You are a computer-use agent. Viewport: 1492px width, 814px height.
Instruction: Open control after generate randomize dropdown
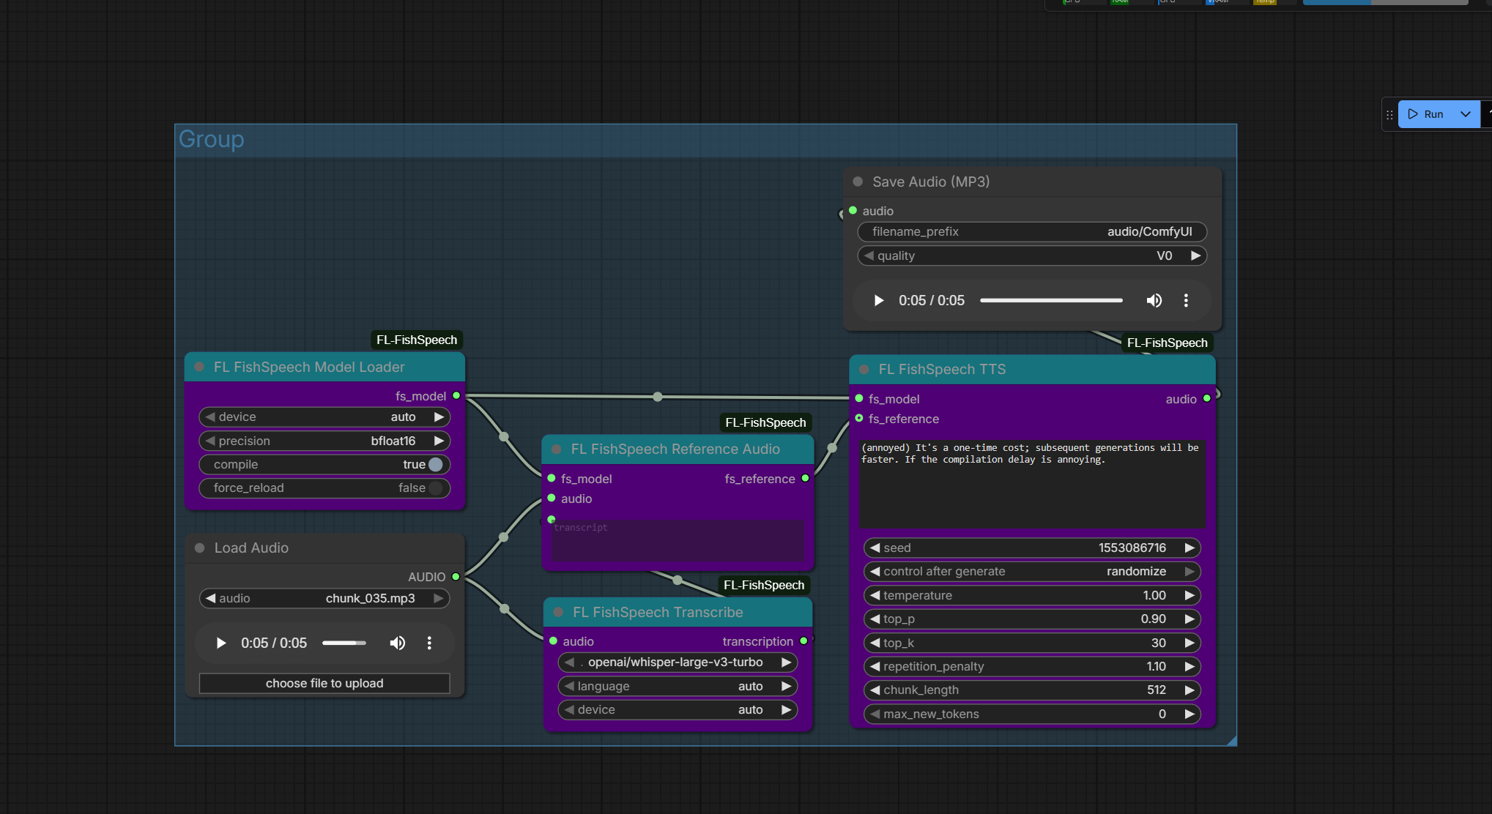1032,571
